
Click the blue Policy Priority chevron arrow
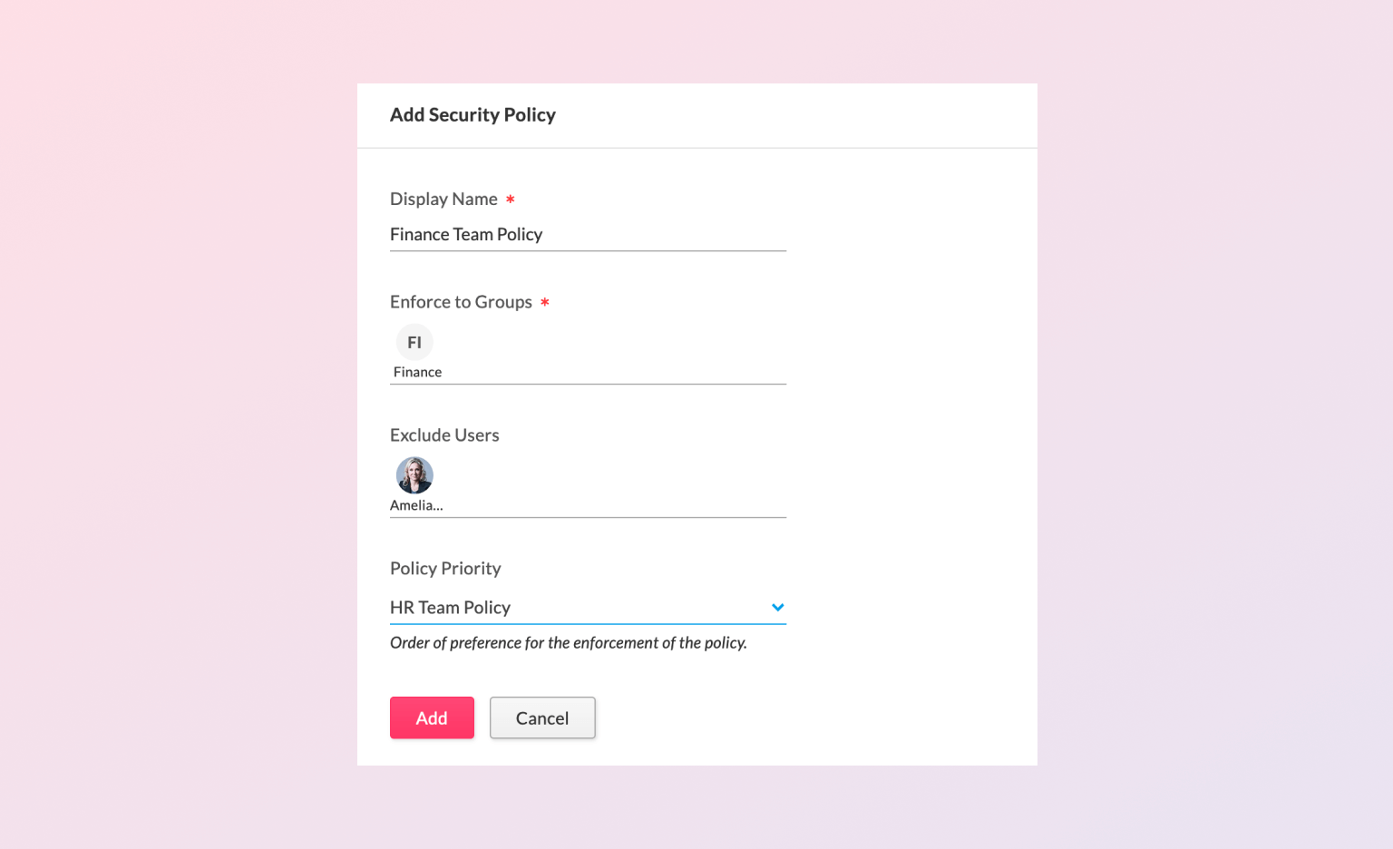click(x=777, y=608)
